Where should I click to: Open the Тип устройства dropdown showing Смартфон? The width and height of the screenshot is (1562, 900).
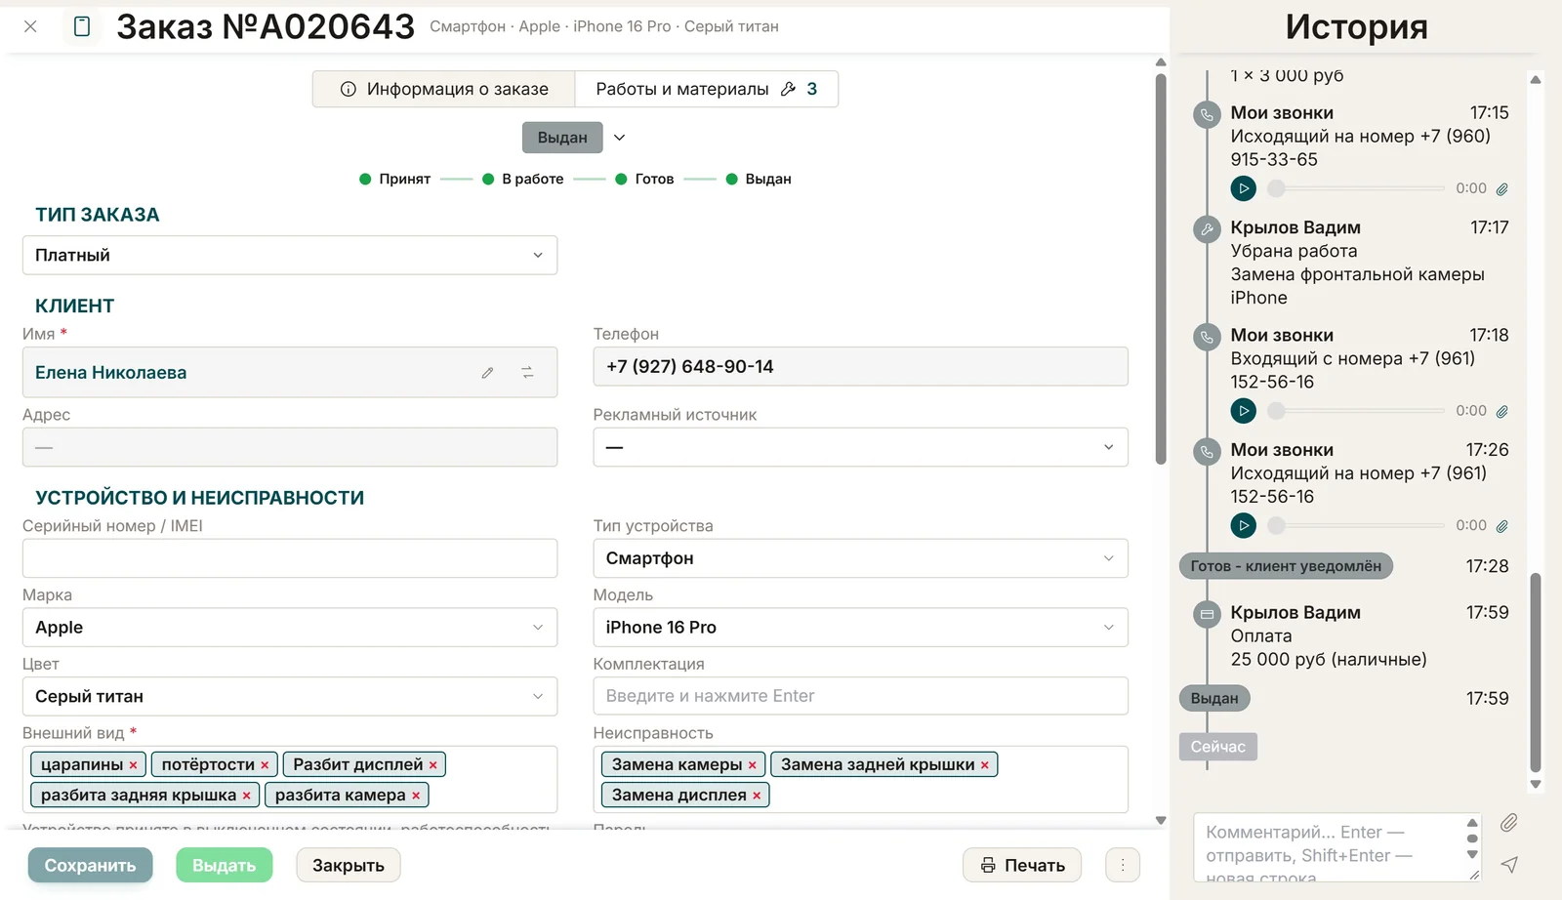(860, 558)
